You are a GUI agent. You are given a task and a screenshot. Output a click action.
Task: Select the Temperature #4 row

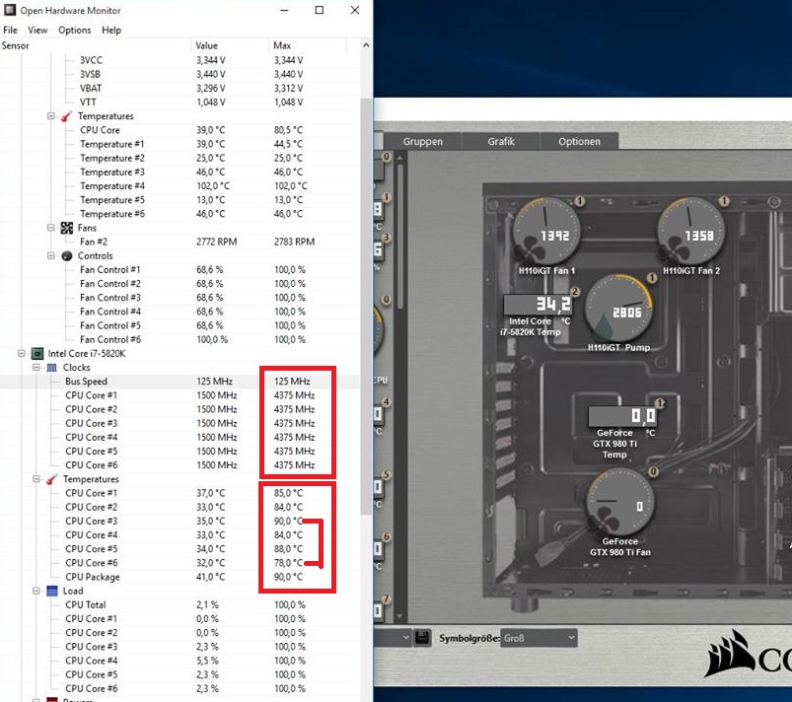point(180,186)
